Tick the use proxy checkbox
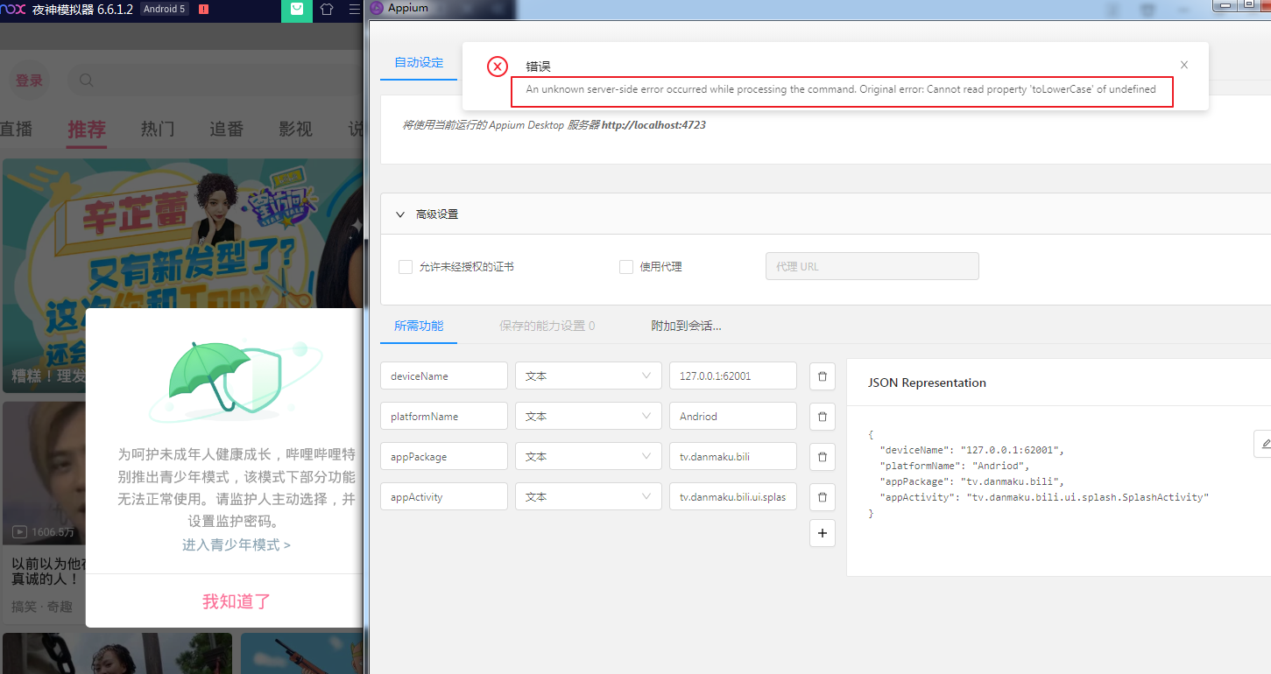1271x674 pixels. pyautogui.click(x=626, y=267)
